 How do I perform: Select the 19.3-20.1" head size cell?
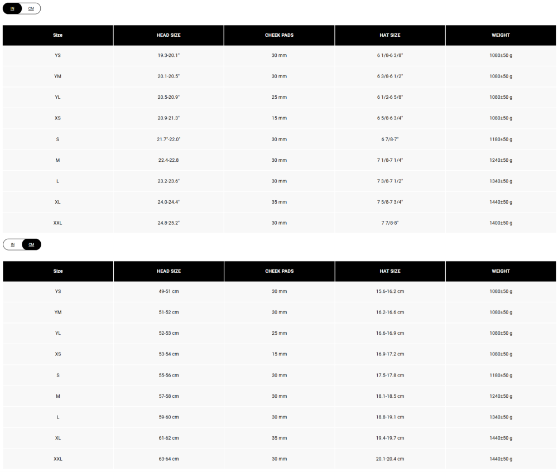[x=169, y=55]
